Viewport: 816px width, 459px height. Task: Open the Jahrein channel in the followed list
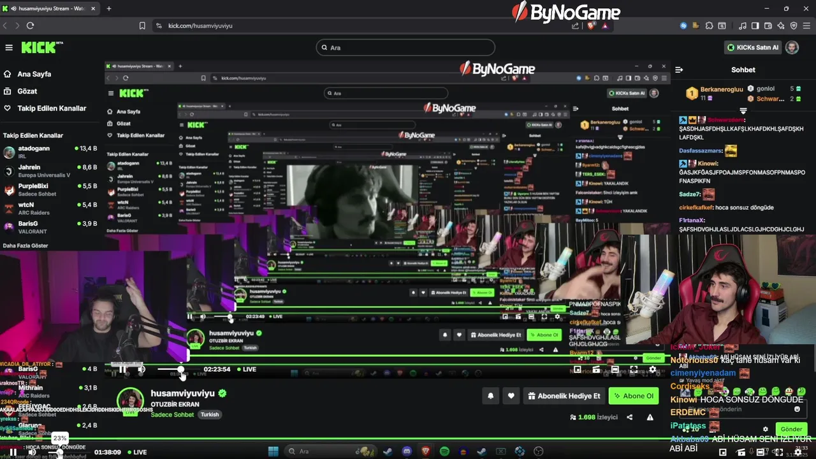[x=51, y=171]
